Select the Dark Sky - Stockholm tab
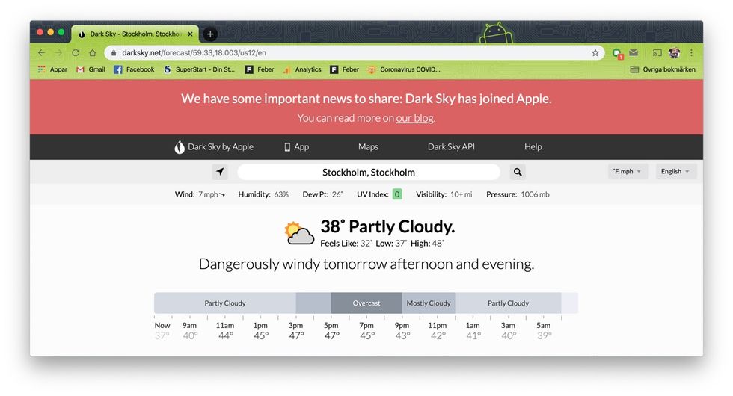Screen dimensions: 733x396 click(x=135, y=34)
